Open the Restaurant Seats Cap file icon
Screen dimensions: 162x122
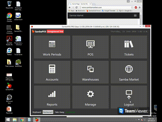click(18, 6)
